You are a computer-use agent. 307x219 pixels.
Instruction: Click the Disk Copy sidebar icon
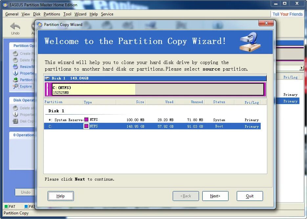[x=15, y=121]
